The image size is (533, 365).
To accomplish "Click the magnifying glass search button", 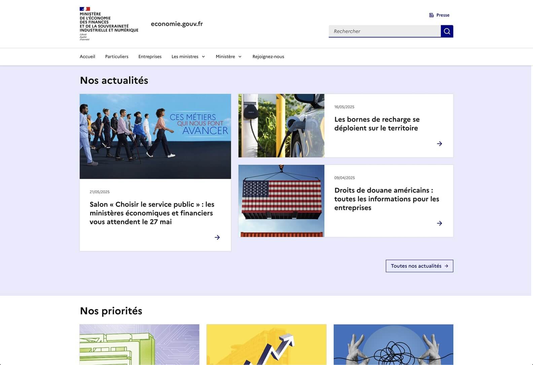I will coord(447,31).
